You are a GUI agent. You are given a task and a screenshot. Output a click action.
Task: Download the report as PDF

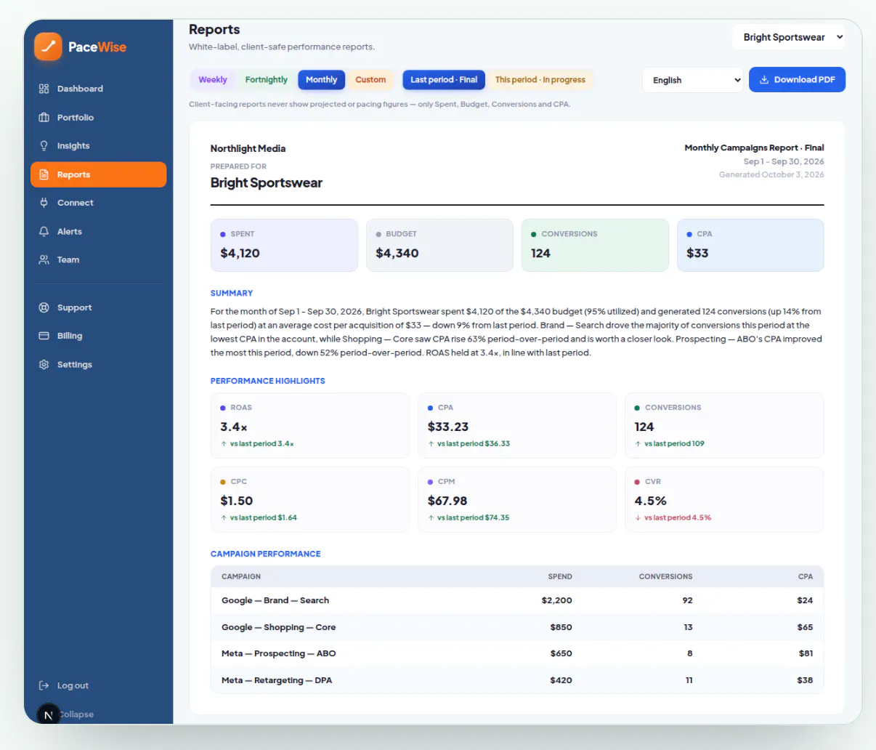coord(797,80)
